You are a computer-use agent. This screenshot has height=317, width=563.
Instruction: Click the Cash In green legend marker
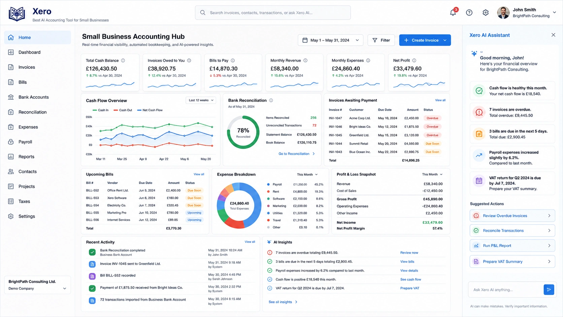(x=95, y=110)
